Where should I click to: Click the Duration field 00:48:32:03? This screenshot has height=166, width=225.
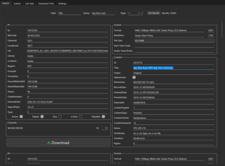point(174,138)
